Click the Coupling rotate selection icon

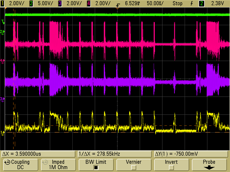[7, 162]
